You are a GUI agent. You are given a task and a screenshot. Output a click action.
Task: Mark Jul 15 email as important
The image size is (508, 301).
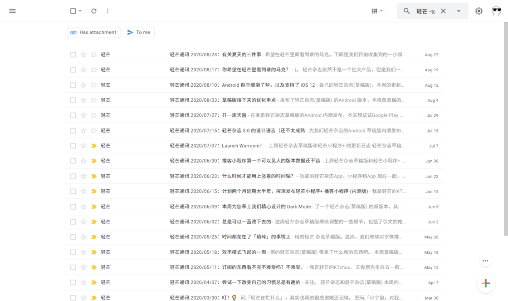click(x=94, y=130)
